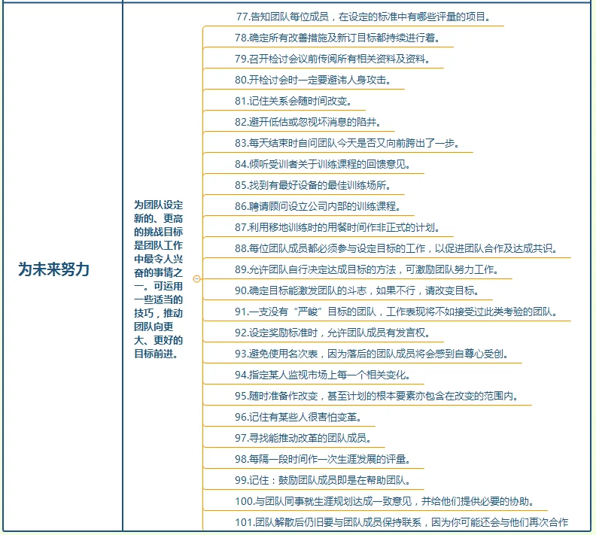Click item 83.每天结束时自问团队

tap(348, 143)
